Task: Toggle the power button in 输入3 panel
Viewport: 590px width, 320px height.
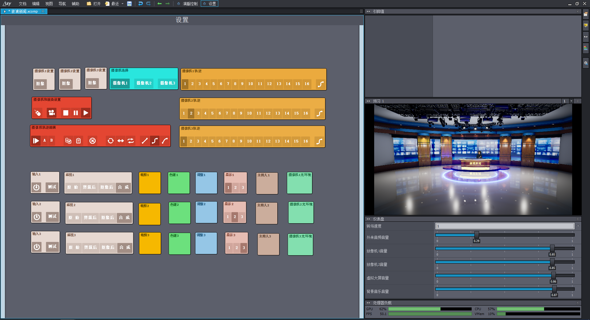Action: (x=37, y=247)
